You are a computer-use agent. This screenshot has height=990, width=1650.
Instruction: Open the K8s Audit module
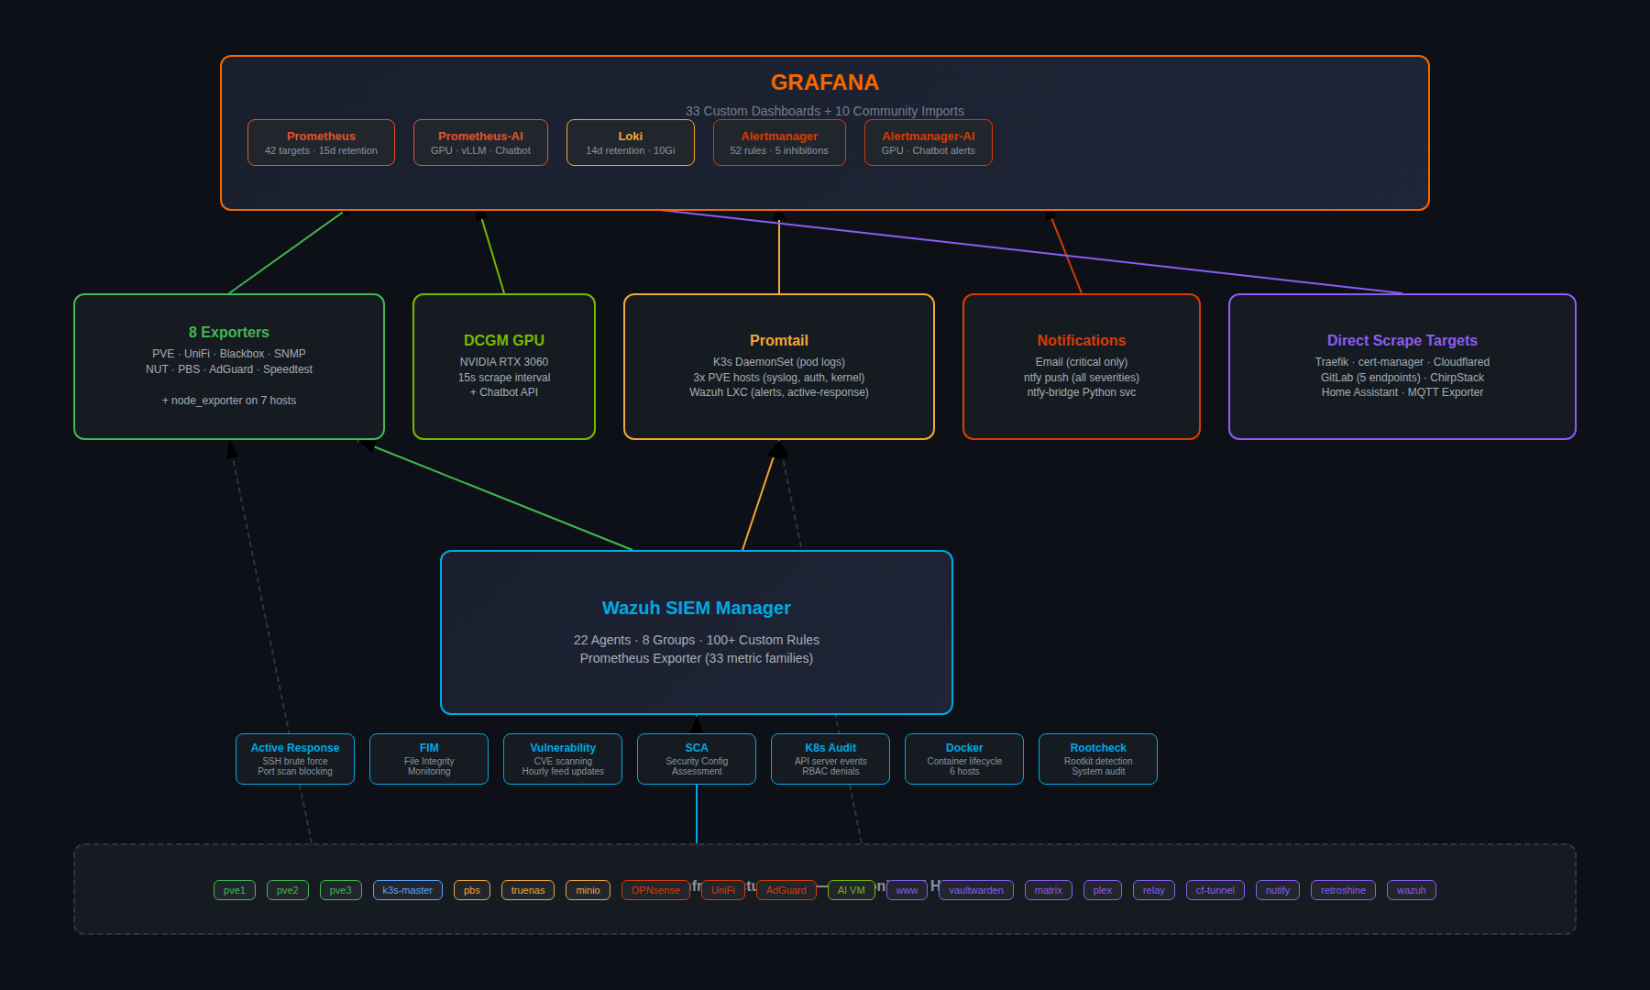point(830,759)
